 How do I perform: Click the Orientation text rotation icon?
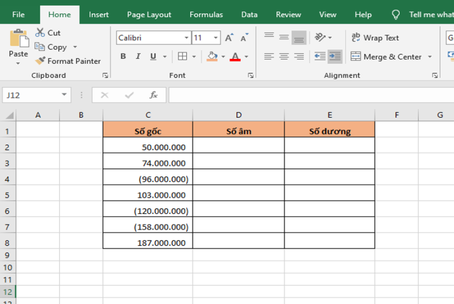click(320, 37)
